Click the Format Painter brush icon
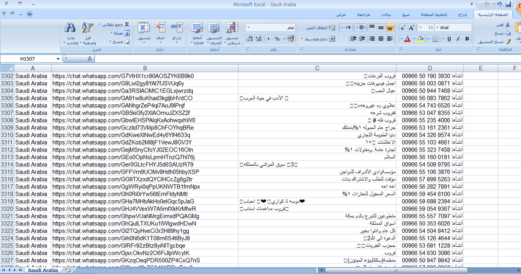 (x=507, y=42)
